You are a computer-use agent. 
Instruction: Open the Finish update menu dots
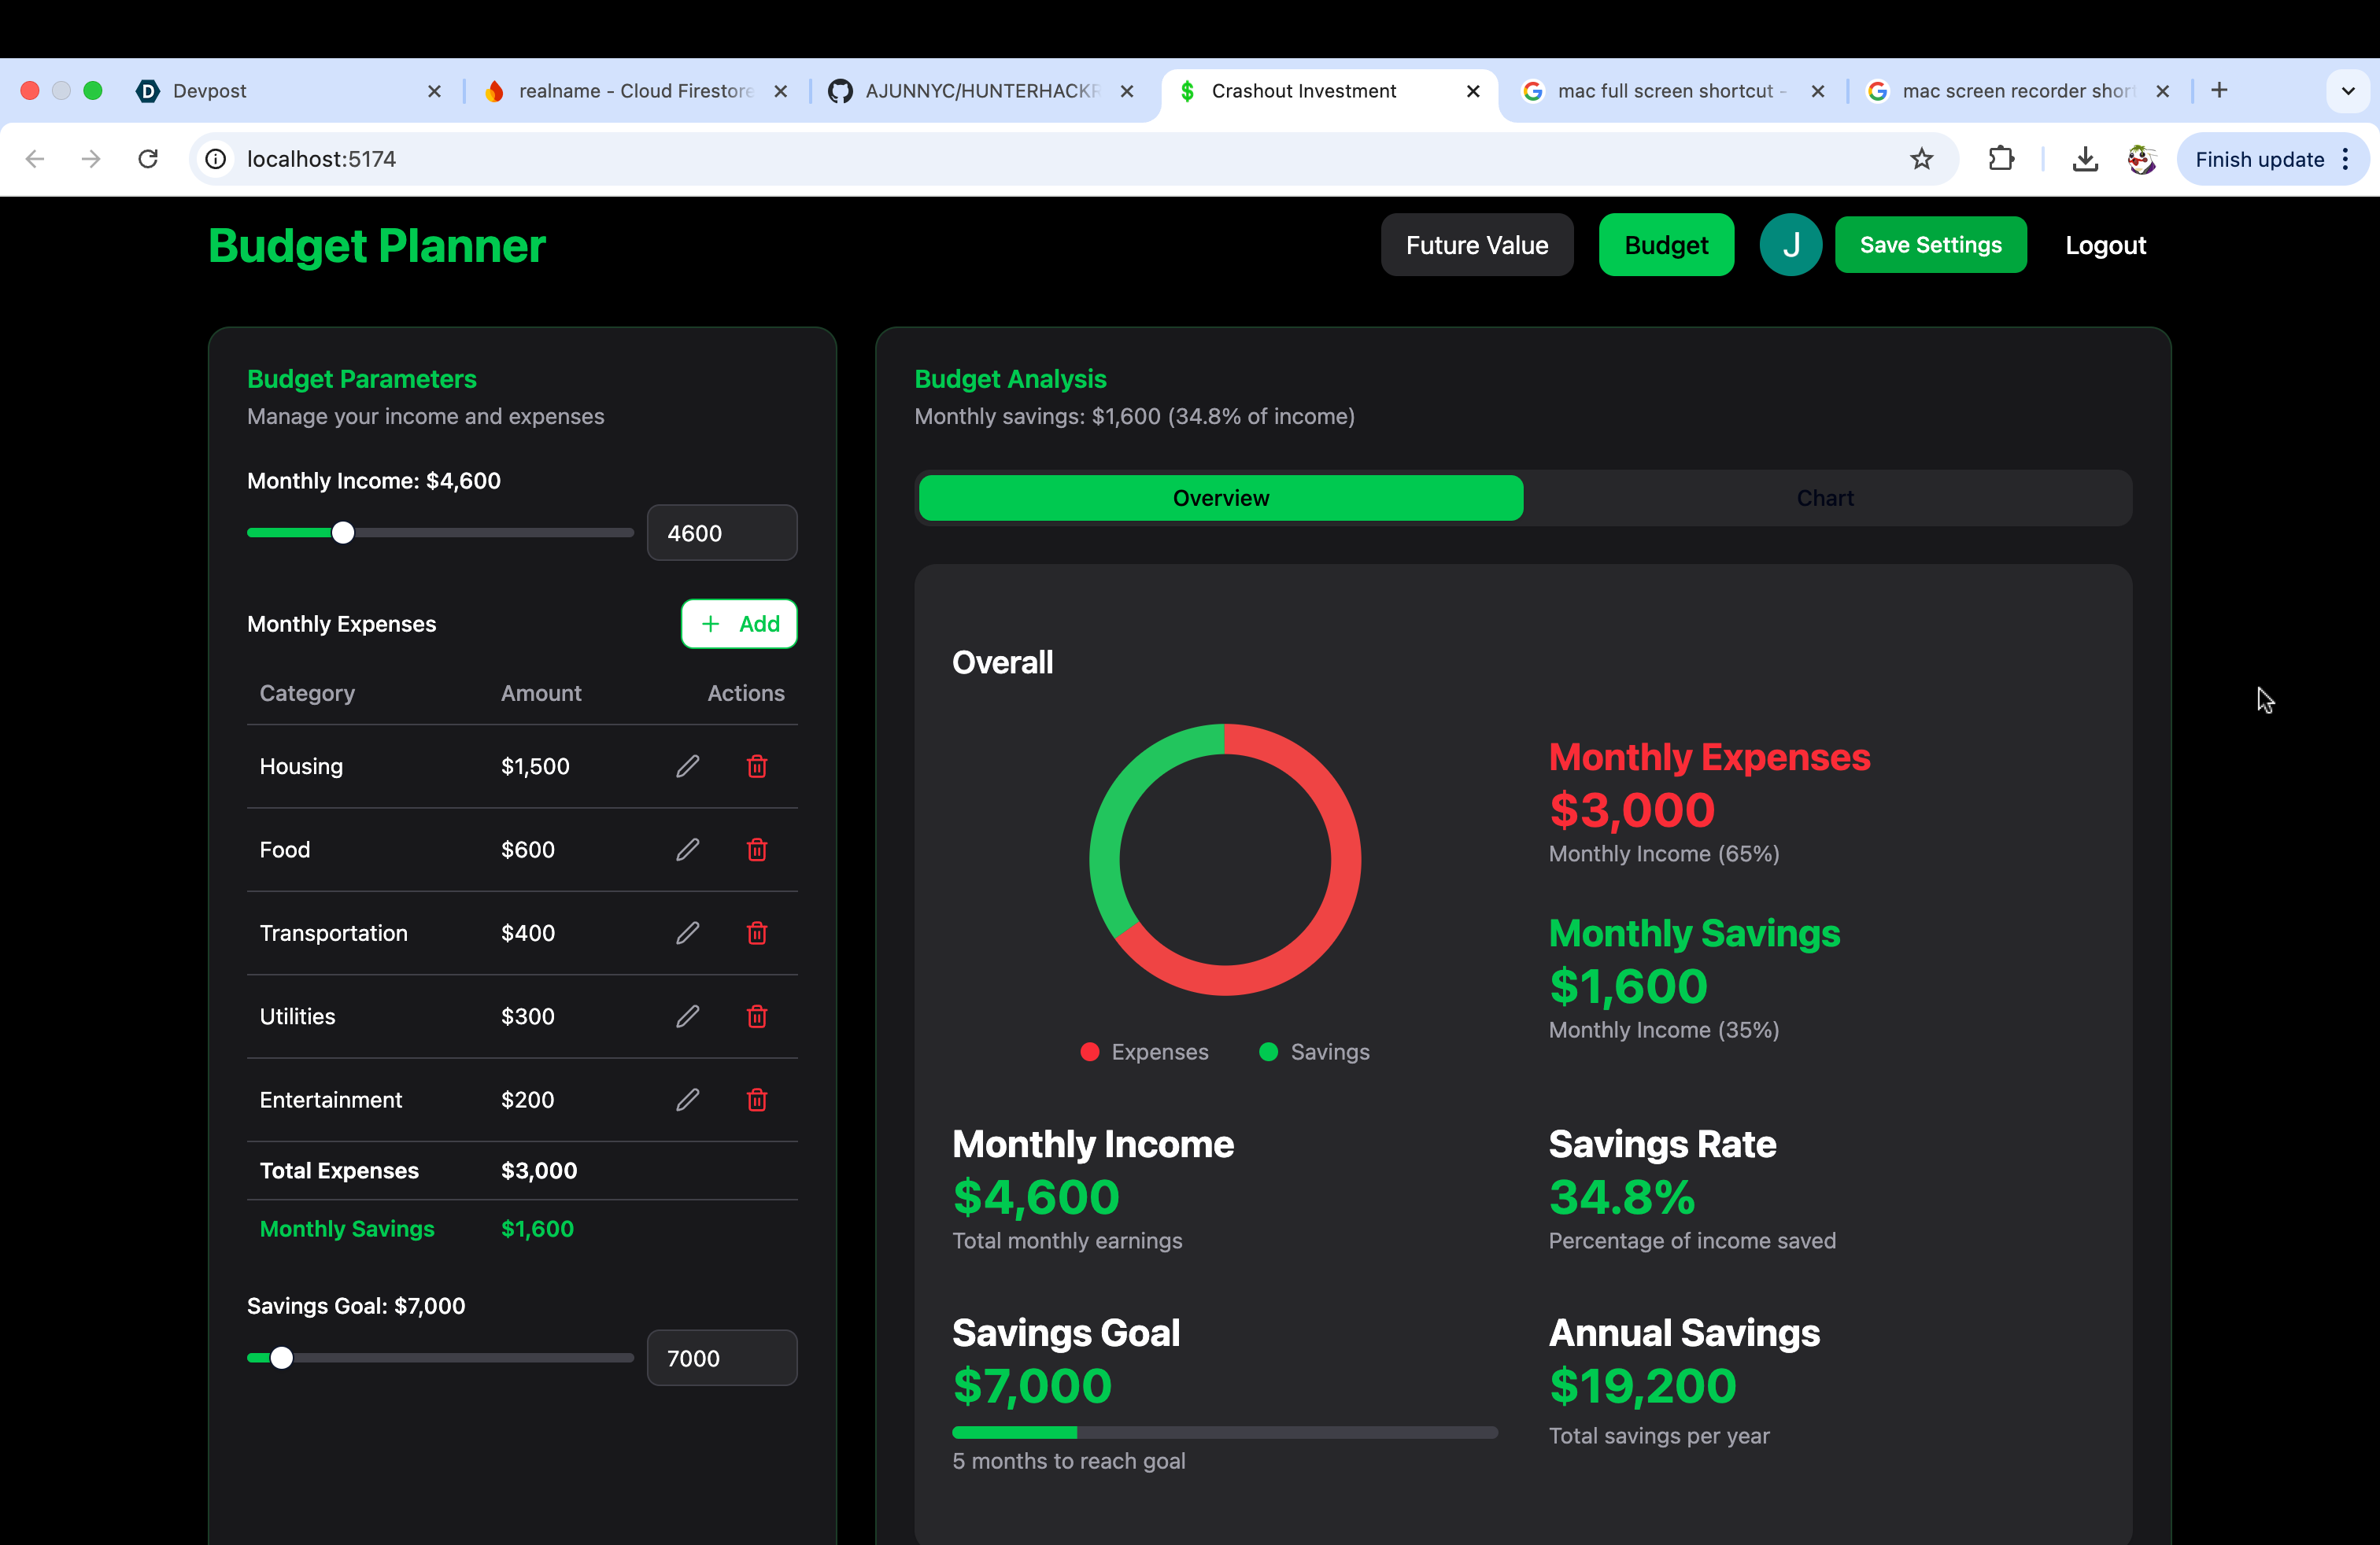point(2345,159)
